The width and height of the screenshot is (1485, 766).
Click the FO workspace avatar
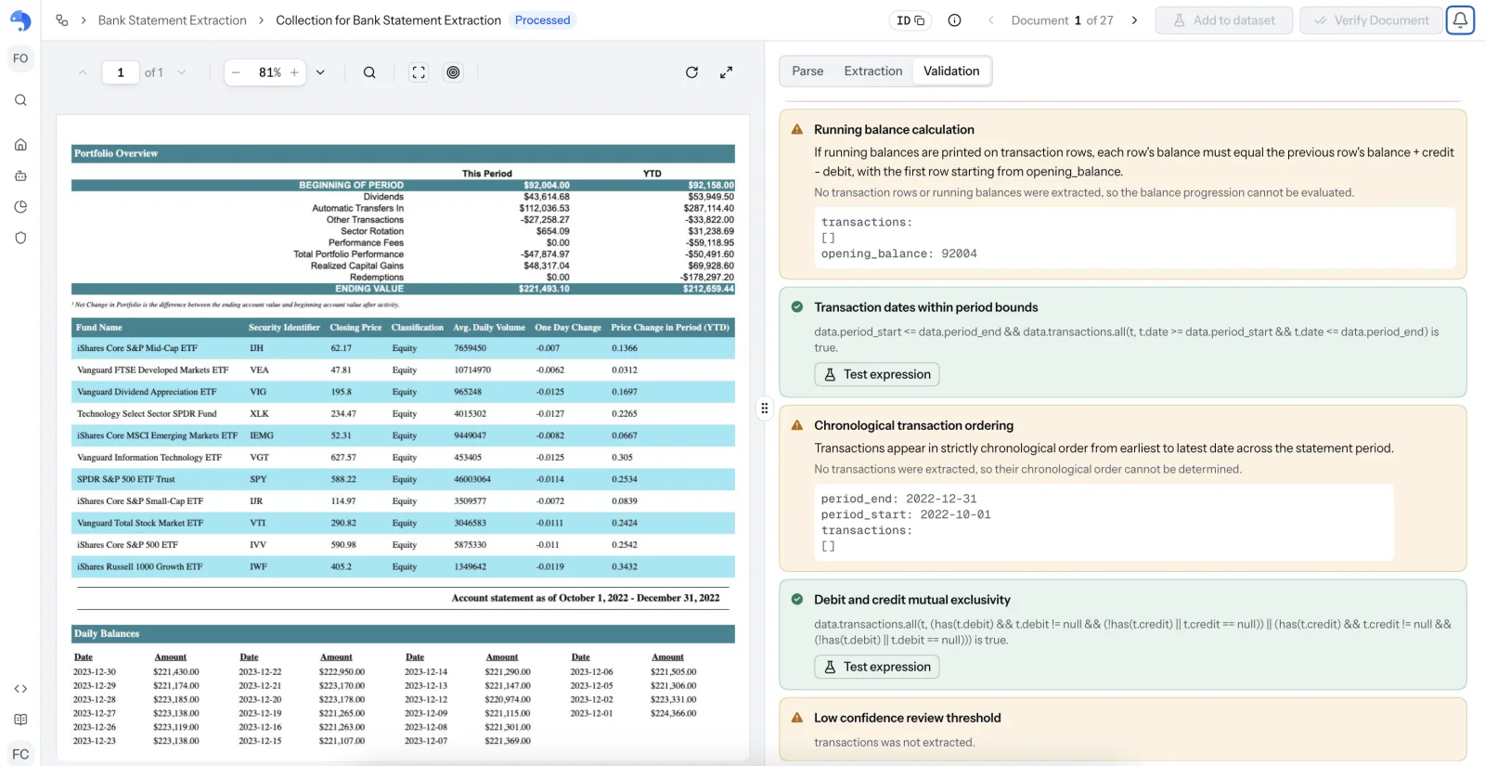tap(20, 58)
